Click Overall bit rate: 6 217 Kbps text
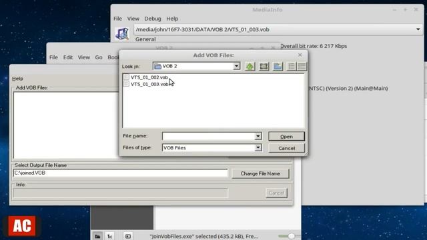427x240 pixels. tap(314, 46)
